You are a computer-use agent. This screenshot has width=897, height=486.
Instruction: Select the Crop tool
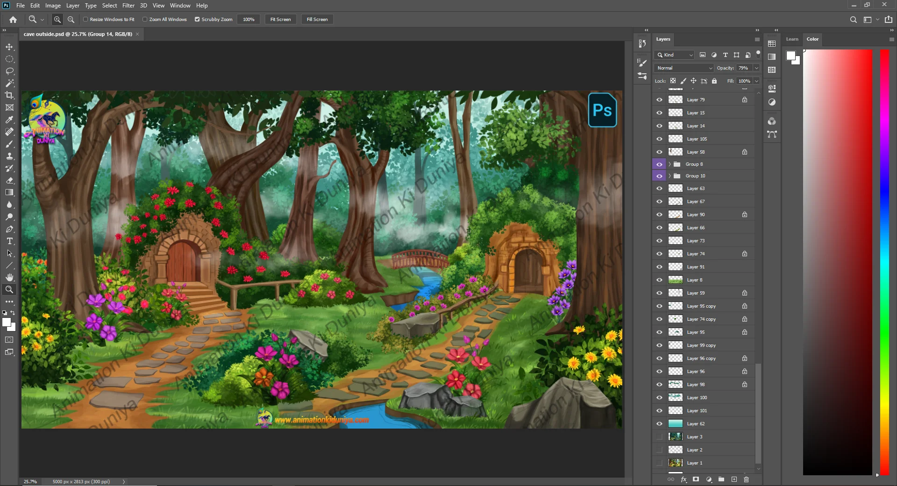[9, 95]
